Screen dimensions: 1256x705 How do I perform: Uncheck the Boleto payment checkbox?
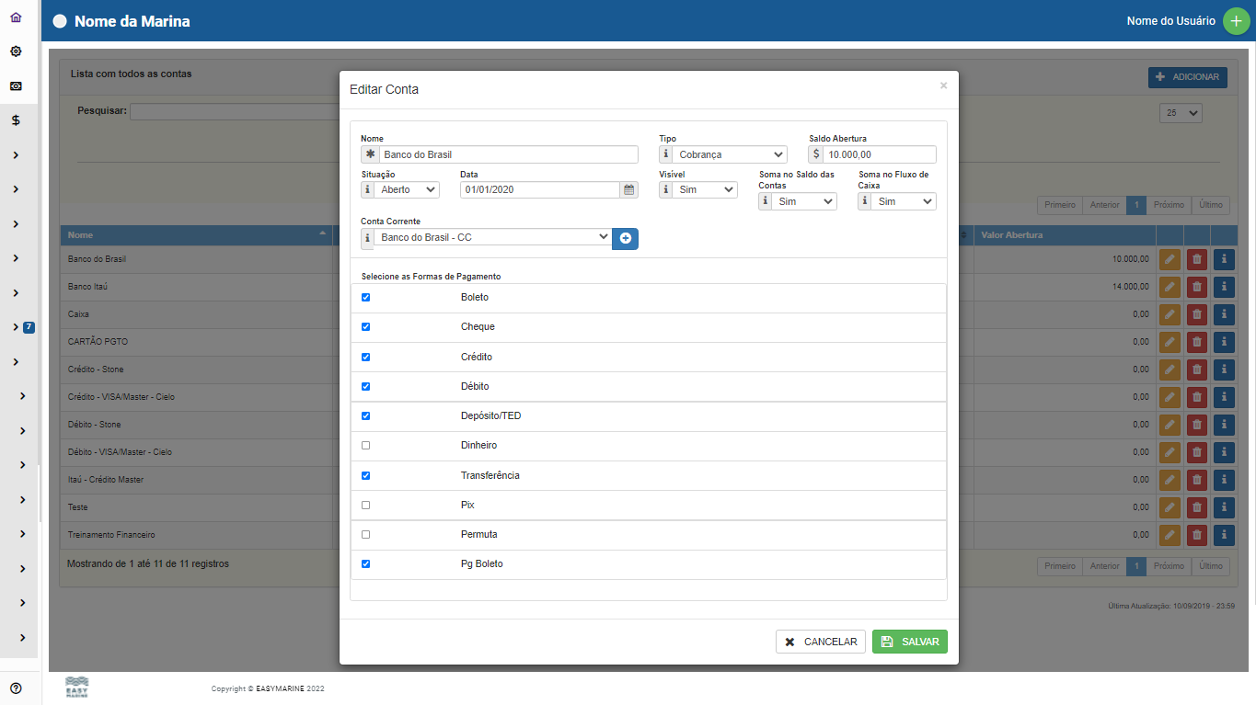[366, 298]
